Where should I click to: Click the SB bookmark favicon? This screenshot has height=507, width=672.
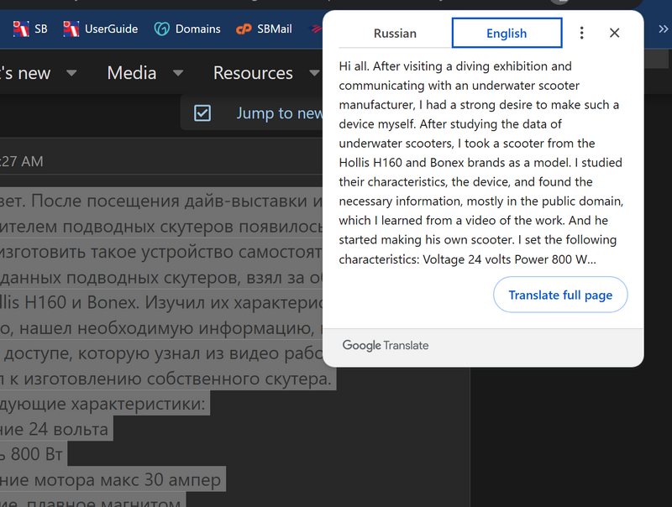click(x=21, y=29)
